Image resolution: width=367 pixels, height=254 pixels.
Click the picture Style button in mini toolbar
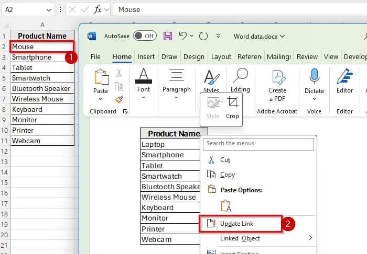[x=213, y=108]
